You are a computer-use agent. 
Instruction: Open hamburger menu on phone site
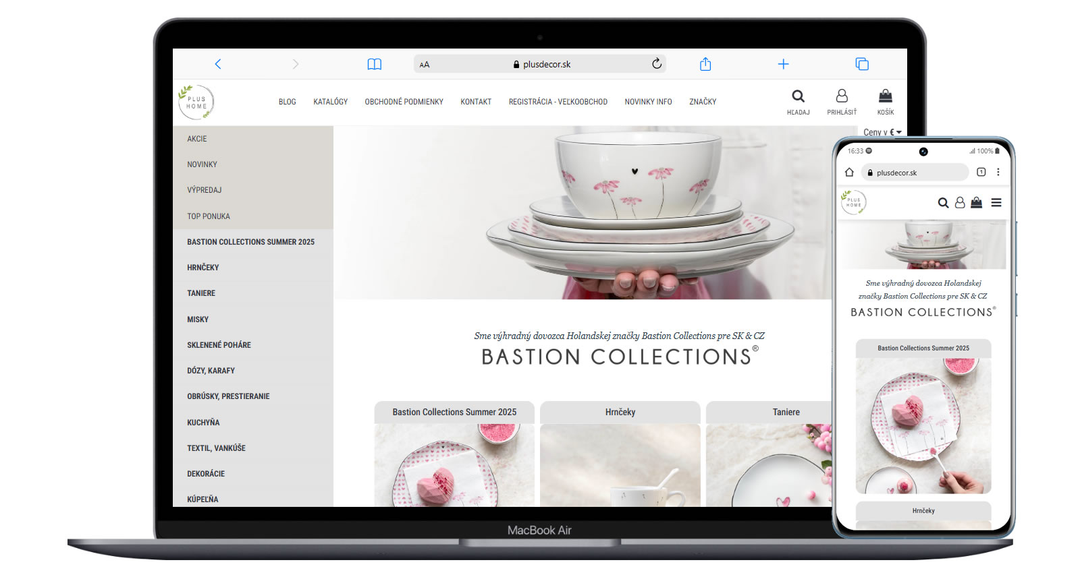[996, 202]
